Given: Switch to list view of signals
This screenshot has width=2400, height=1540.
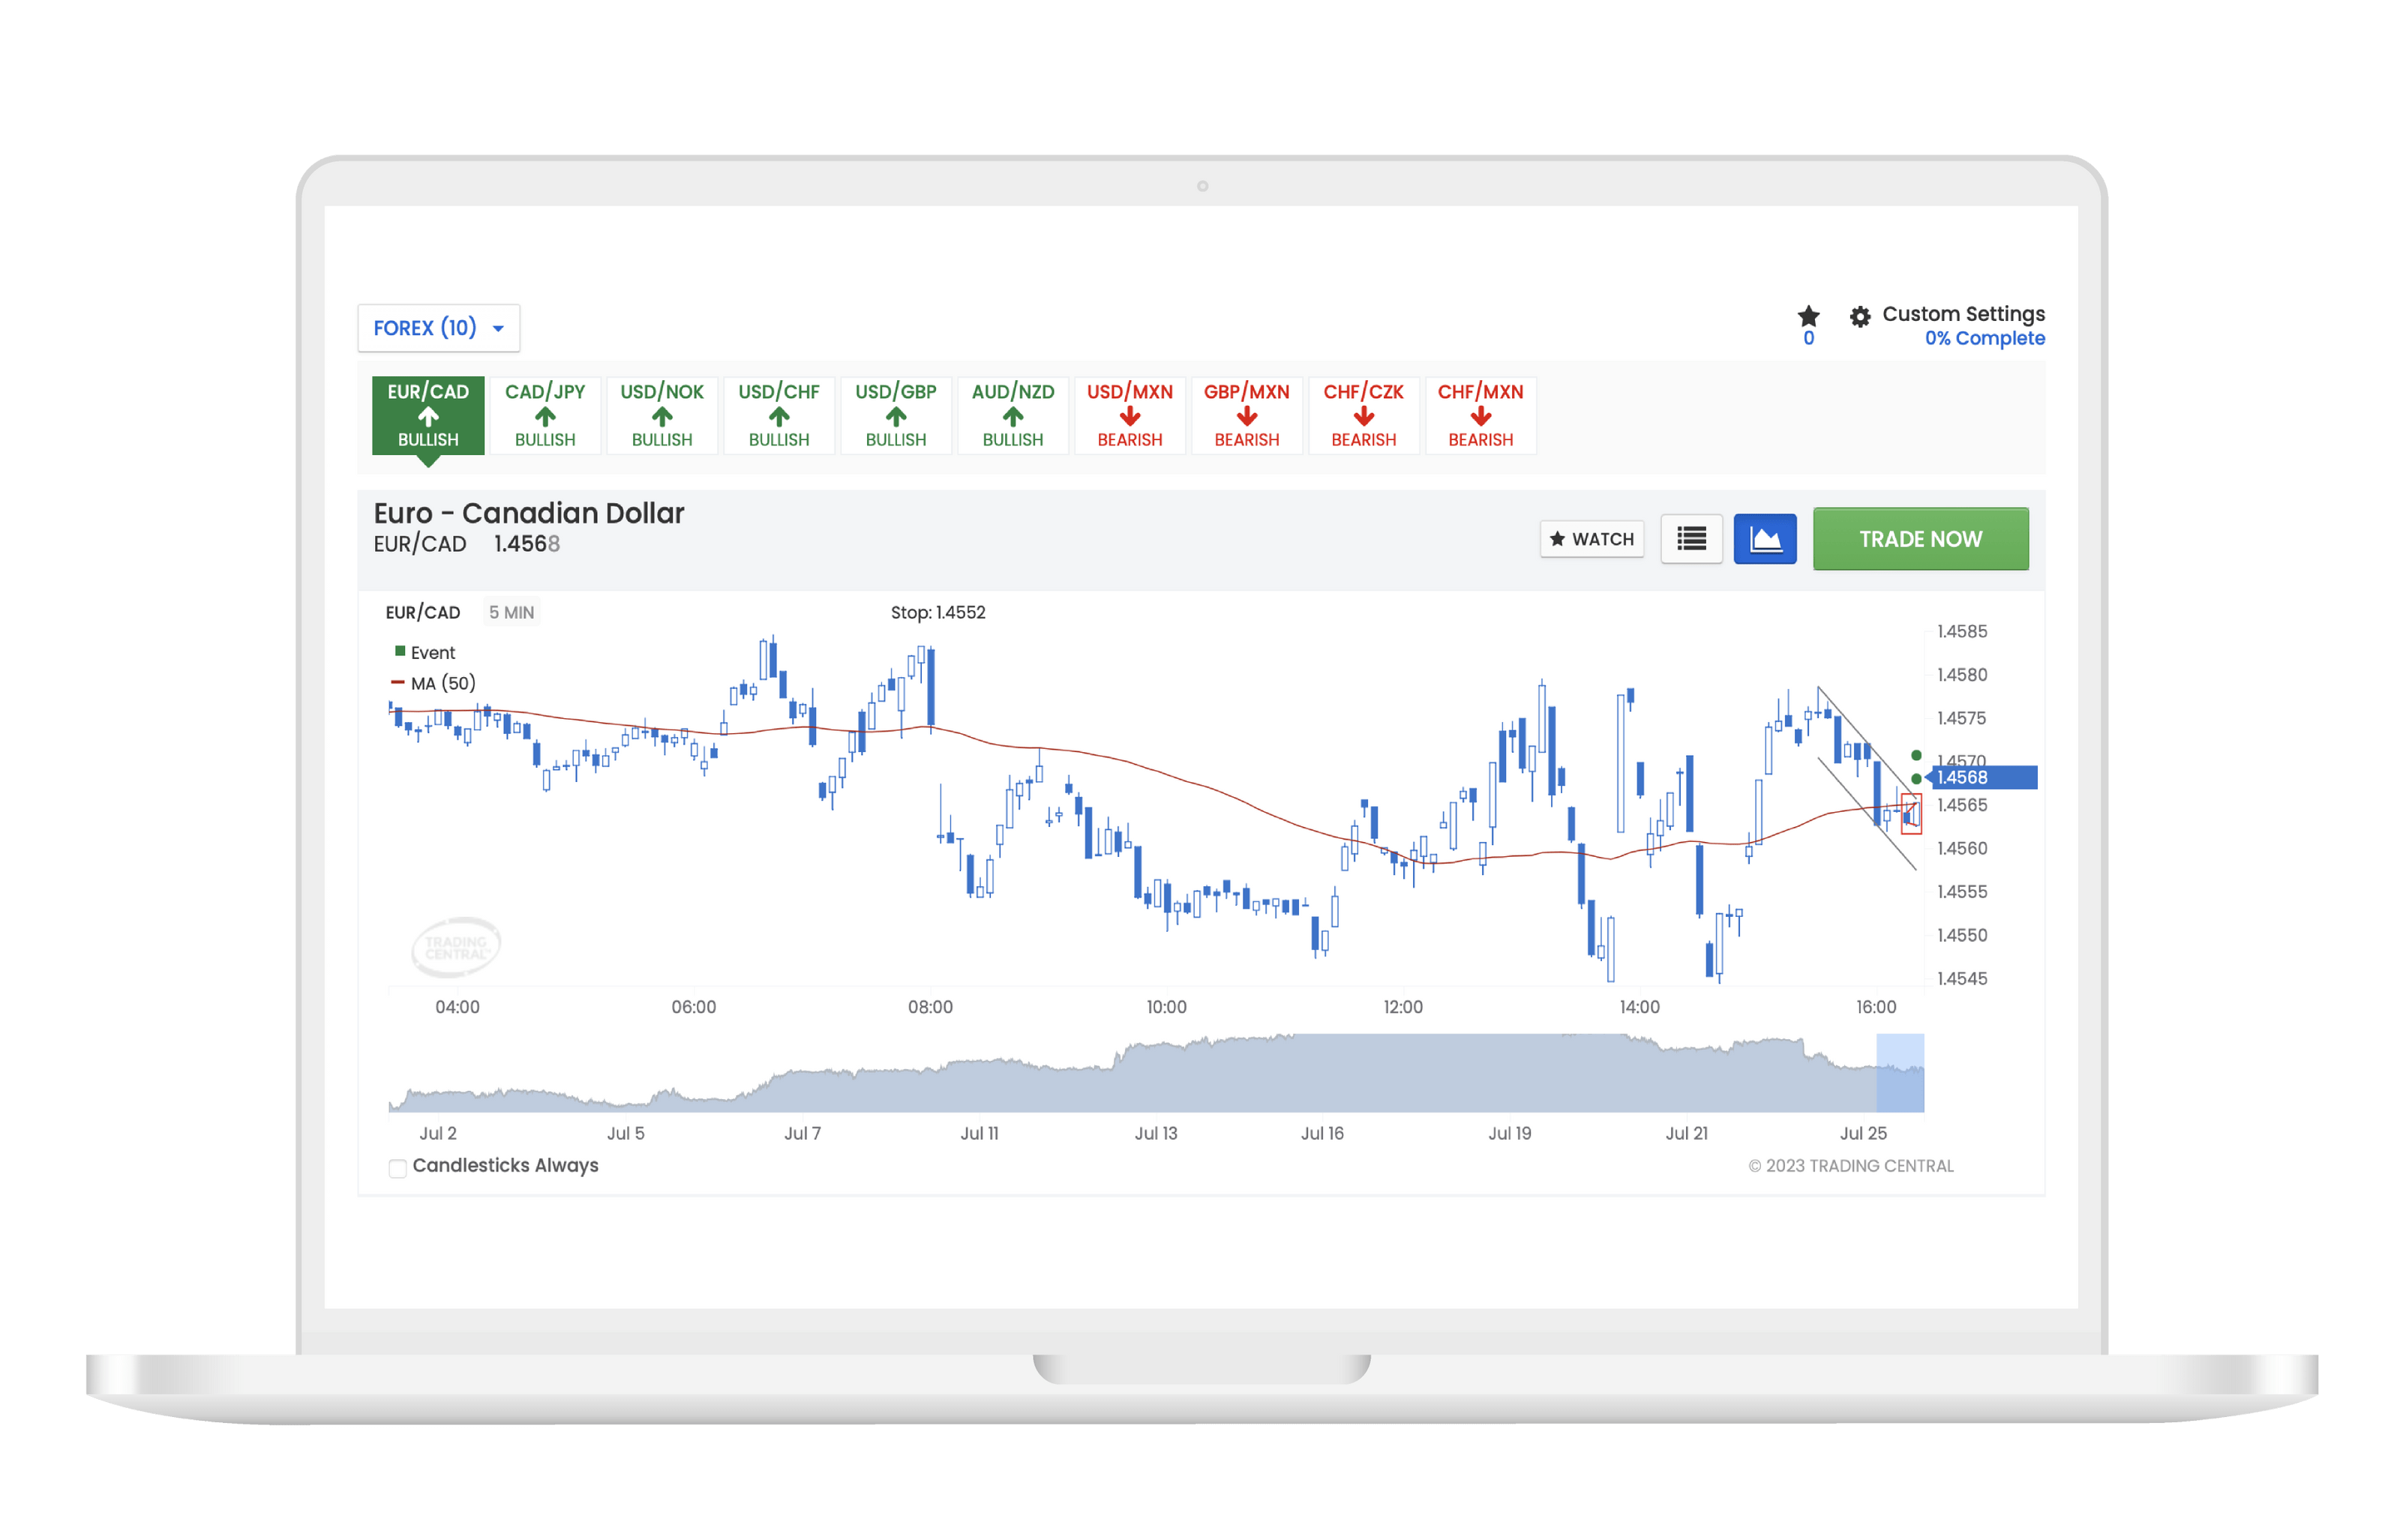Looking at the screenshot, I should click(x=1691, y=539).
